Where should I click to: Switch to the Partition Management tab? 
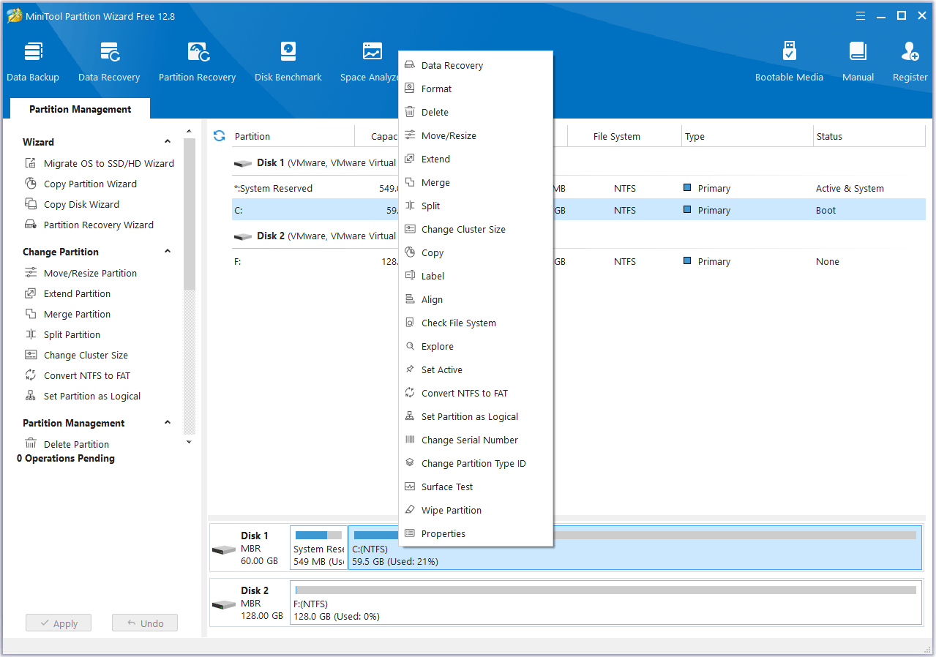[81, 109]
